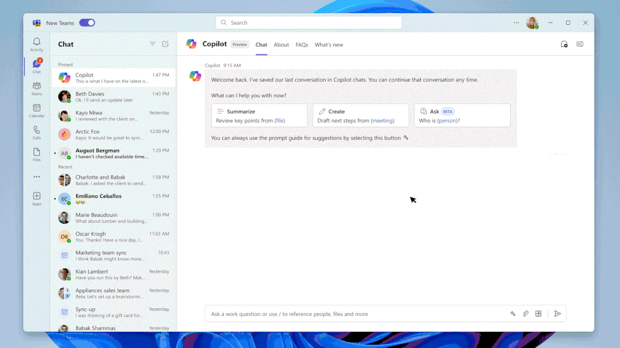The width and height of the screenshot is (620, 348).
Task: Open the Charlotte and Babak chat
Action: click(114, 180)
